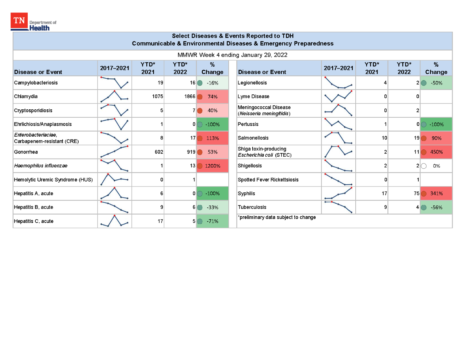The height and width of the screenshot is (360, 466).
Task: Click the '*preliminary data subject to change' footnote
Action: pyautogui.click(x=277, y=218)
